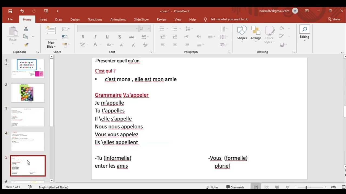Align text right
346x194 pixels.
pyautogui.click(x=187, y=45)
